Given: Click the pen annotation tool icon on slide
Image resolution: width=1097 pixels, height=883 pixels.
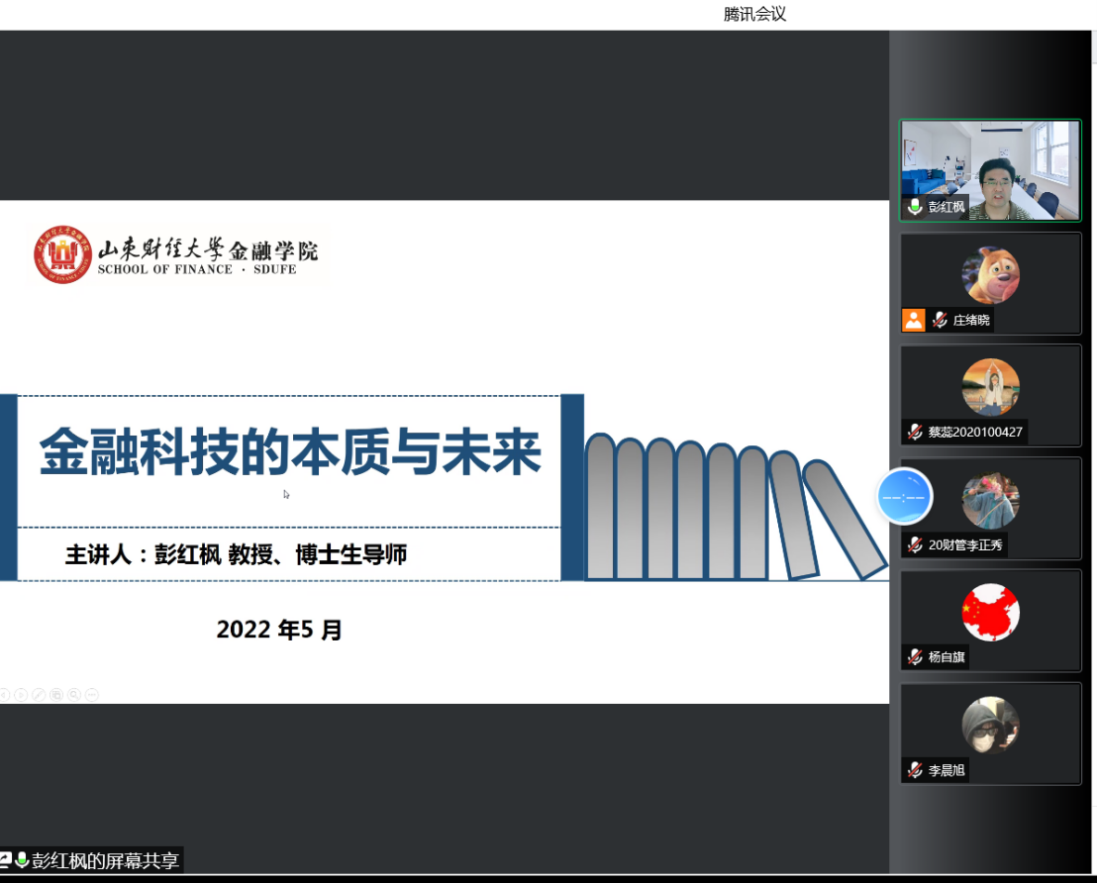Looking at the screenshot, I should pos(38,695).
